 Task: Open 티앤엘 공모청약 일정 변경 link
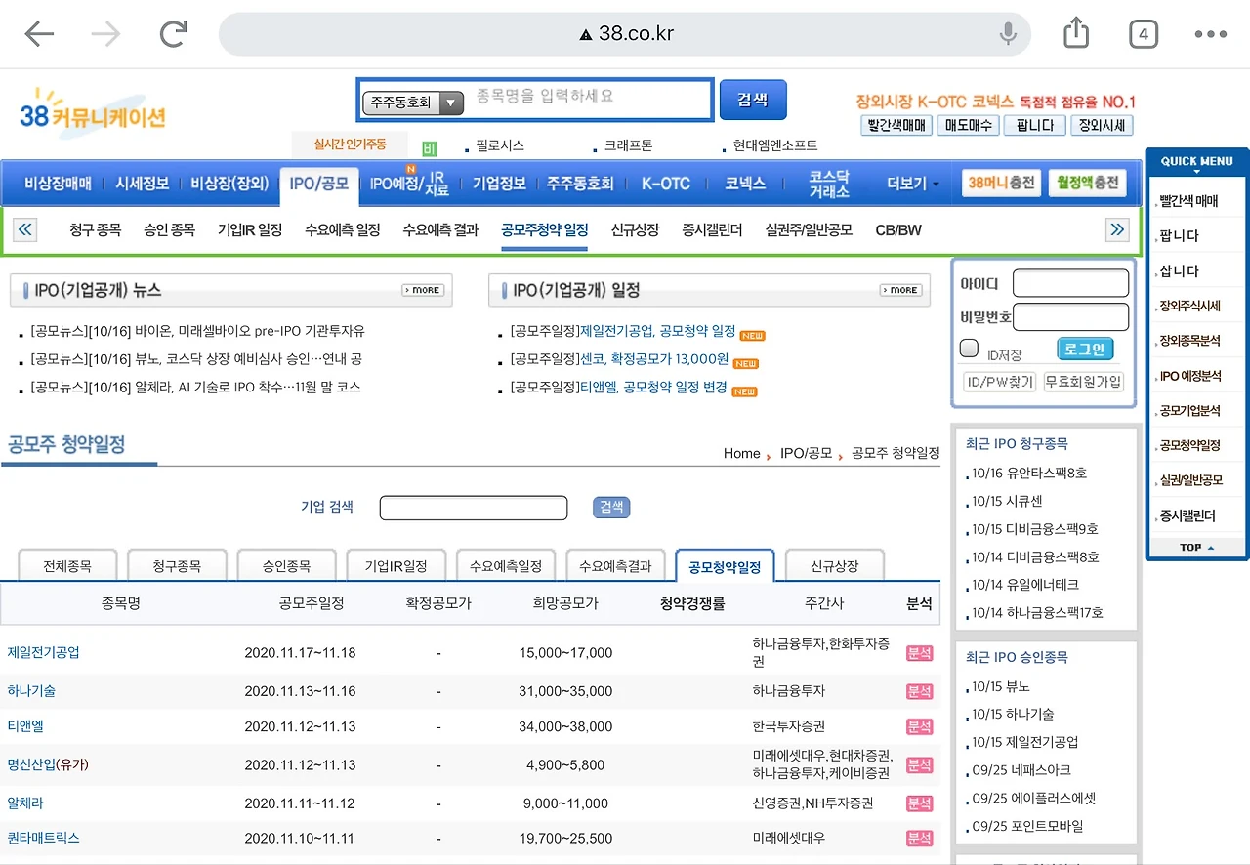653,388
